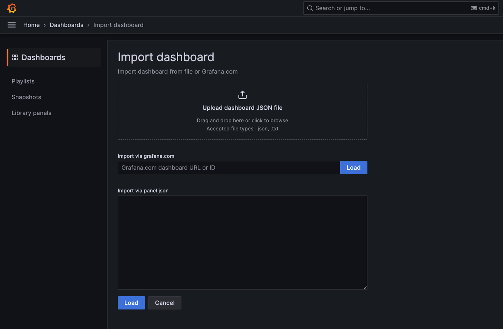Click the Load button below the JSON textarea
Viewport: 503px width, 329px height.
131,303
